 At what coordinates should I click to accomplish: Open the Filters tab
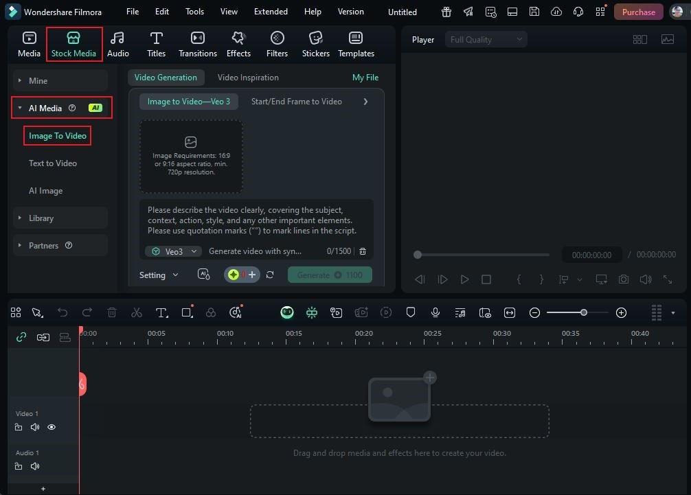[277, 44]
